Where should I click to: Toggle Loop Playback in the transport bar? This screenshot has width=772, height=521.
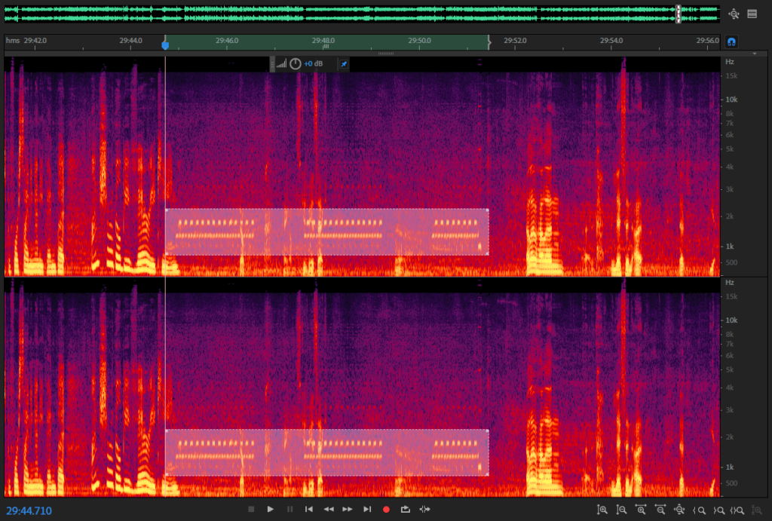click(x=405, y=509)
